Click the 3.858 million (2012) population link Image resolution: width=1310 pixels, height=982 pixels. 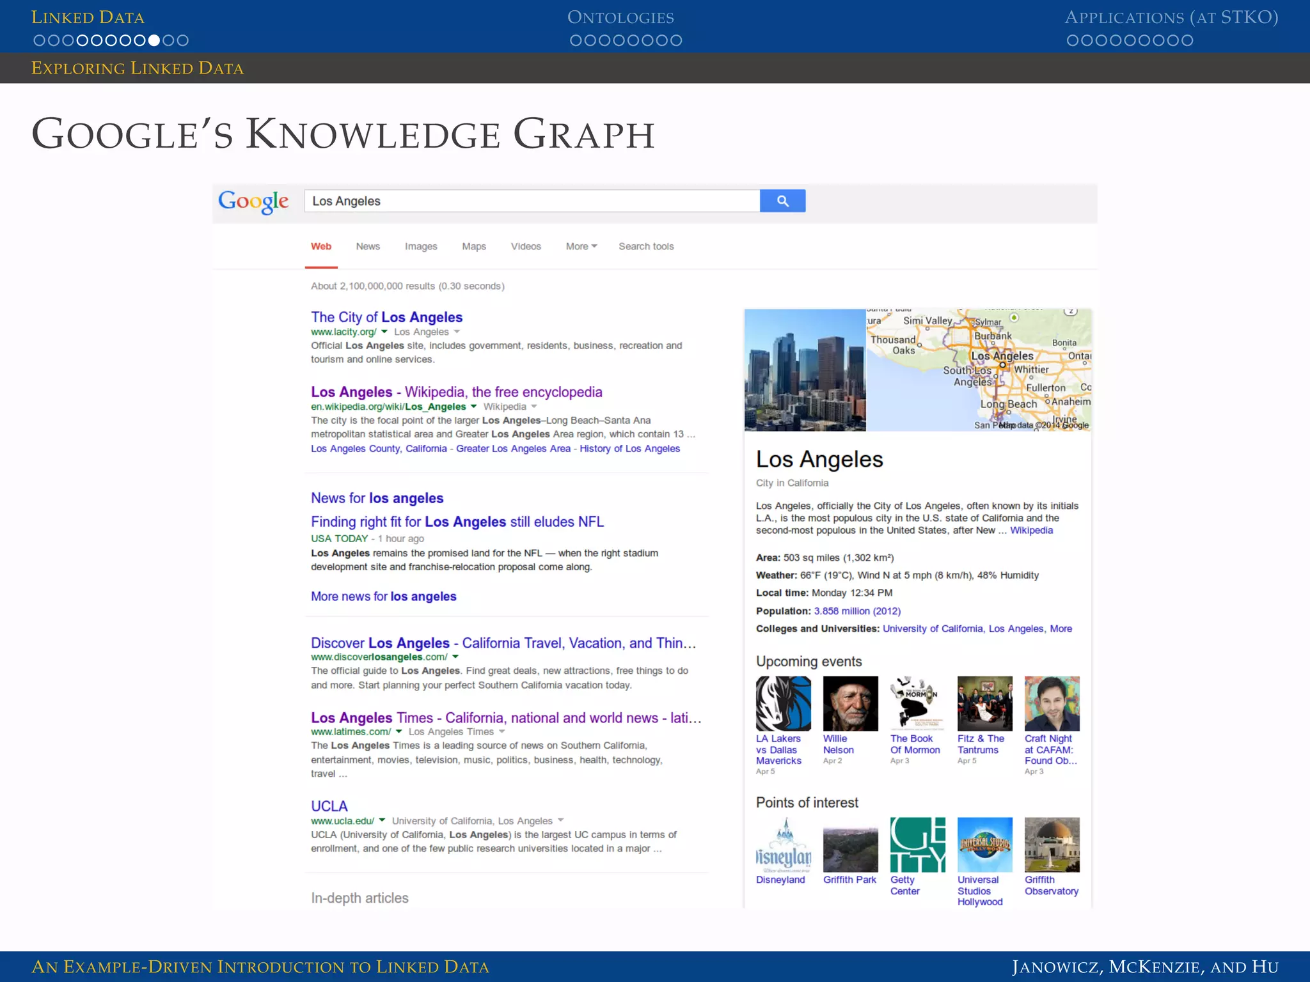857,611
